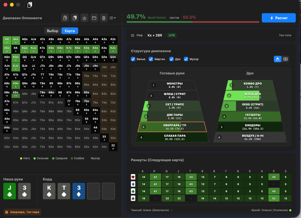Click the AA cell in range grid
The height and width of the screenshot is (218, 301).
point(7,40)
